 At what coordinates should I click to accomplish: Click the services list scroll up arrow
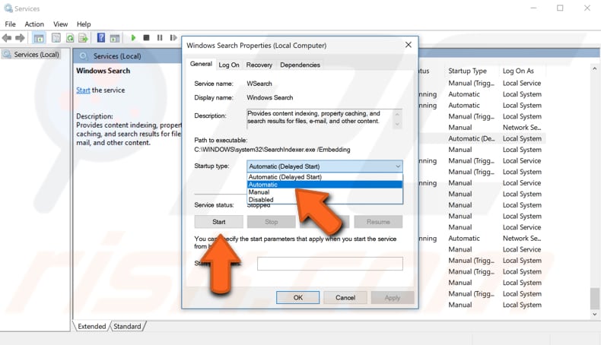pyautogui.click(x=594, y=69)
